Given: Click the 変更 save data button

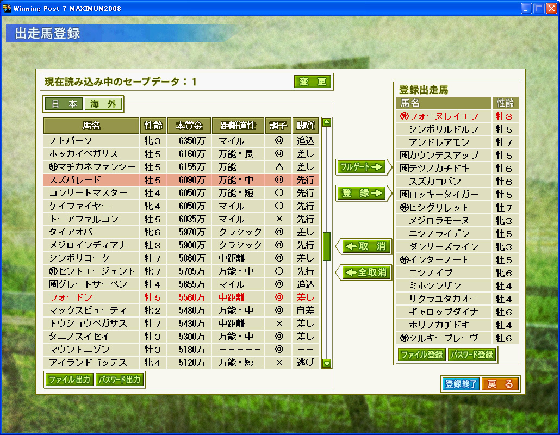Looking at the screenshot, I should click(313, 82).
